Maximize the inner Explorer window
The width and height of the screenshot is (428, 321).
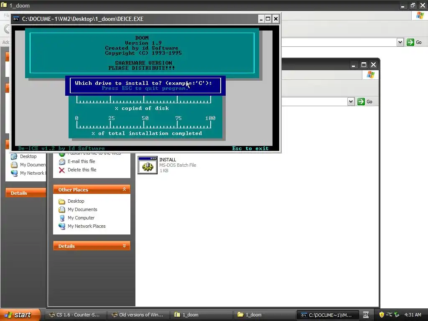(364, 65)
